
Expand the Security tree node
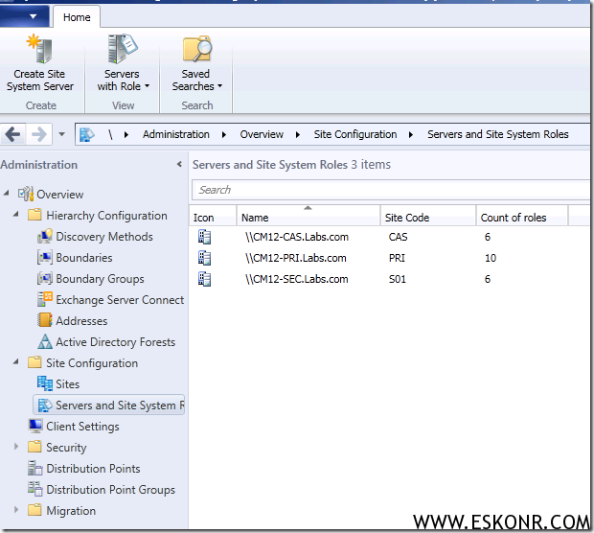(16, 447)
